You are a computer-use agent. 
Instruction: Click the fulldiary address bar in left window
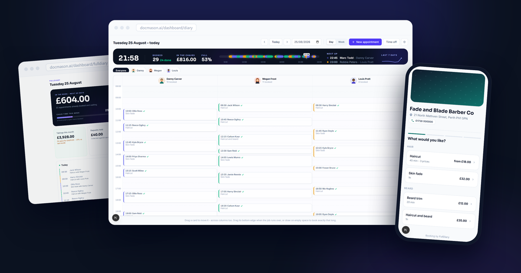[x=77, y=67]
